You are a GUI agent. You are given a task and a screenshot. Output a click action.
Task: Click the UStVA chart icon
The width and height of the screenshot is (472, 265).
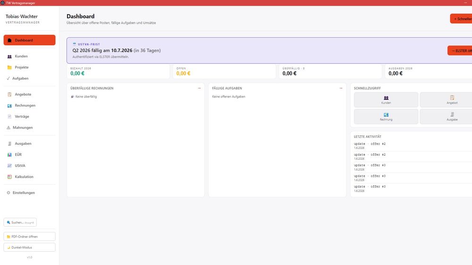tap(9, 166)
